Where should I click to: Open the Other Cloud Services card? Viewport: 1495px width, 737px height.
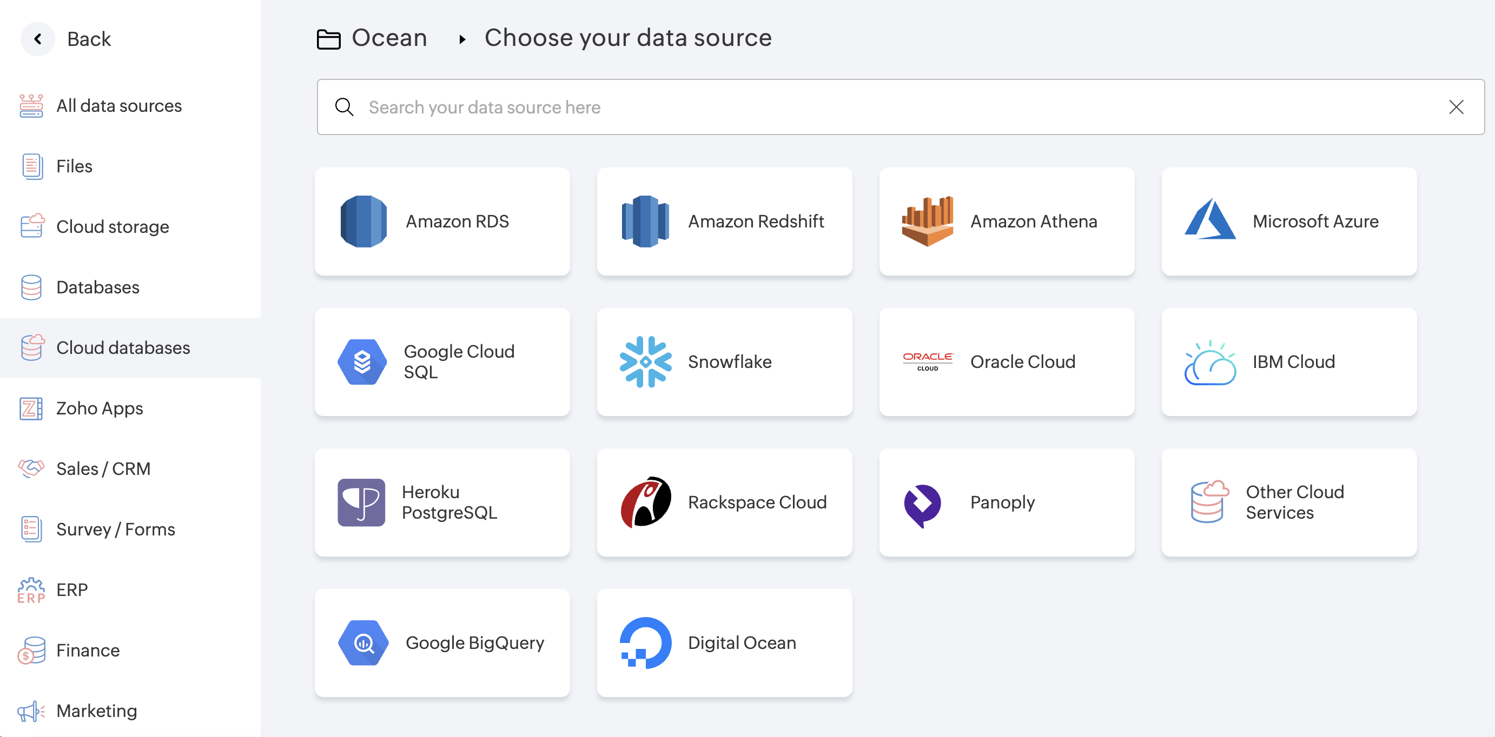coord(1288,502)
